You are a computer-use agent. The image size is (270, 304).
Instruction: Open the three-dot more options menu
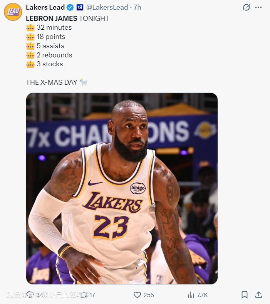click(258, 7)
